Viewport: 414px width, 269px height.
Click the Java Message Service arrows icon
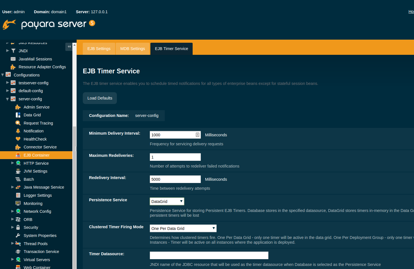[18, 187]
